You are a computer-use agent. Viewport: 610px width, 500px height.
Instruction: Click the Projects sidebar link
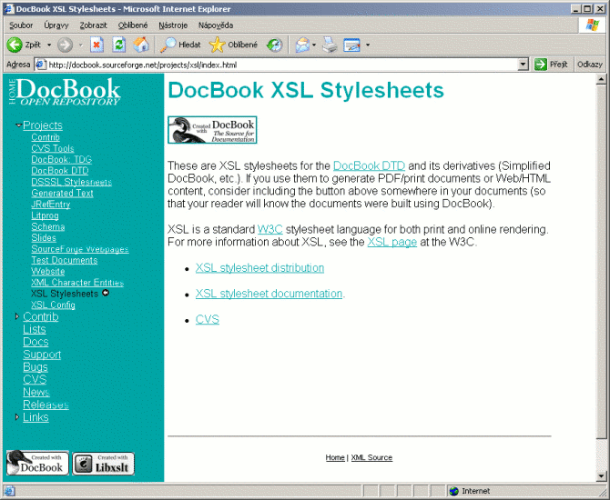(43, 125)
